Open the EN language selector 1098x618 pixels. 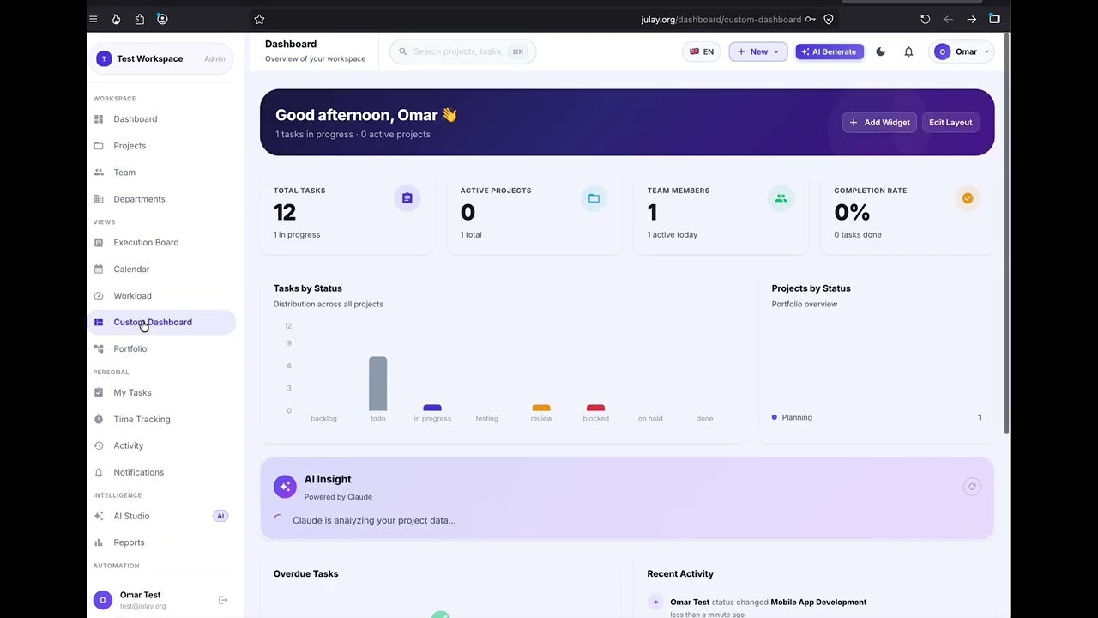702,51
